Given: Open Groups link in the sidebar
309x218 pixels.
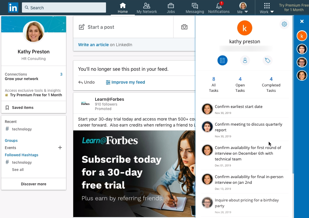Looking at the screenshot, I should [x=11, y=140].
